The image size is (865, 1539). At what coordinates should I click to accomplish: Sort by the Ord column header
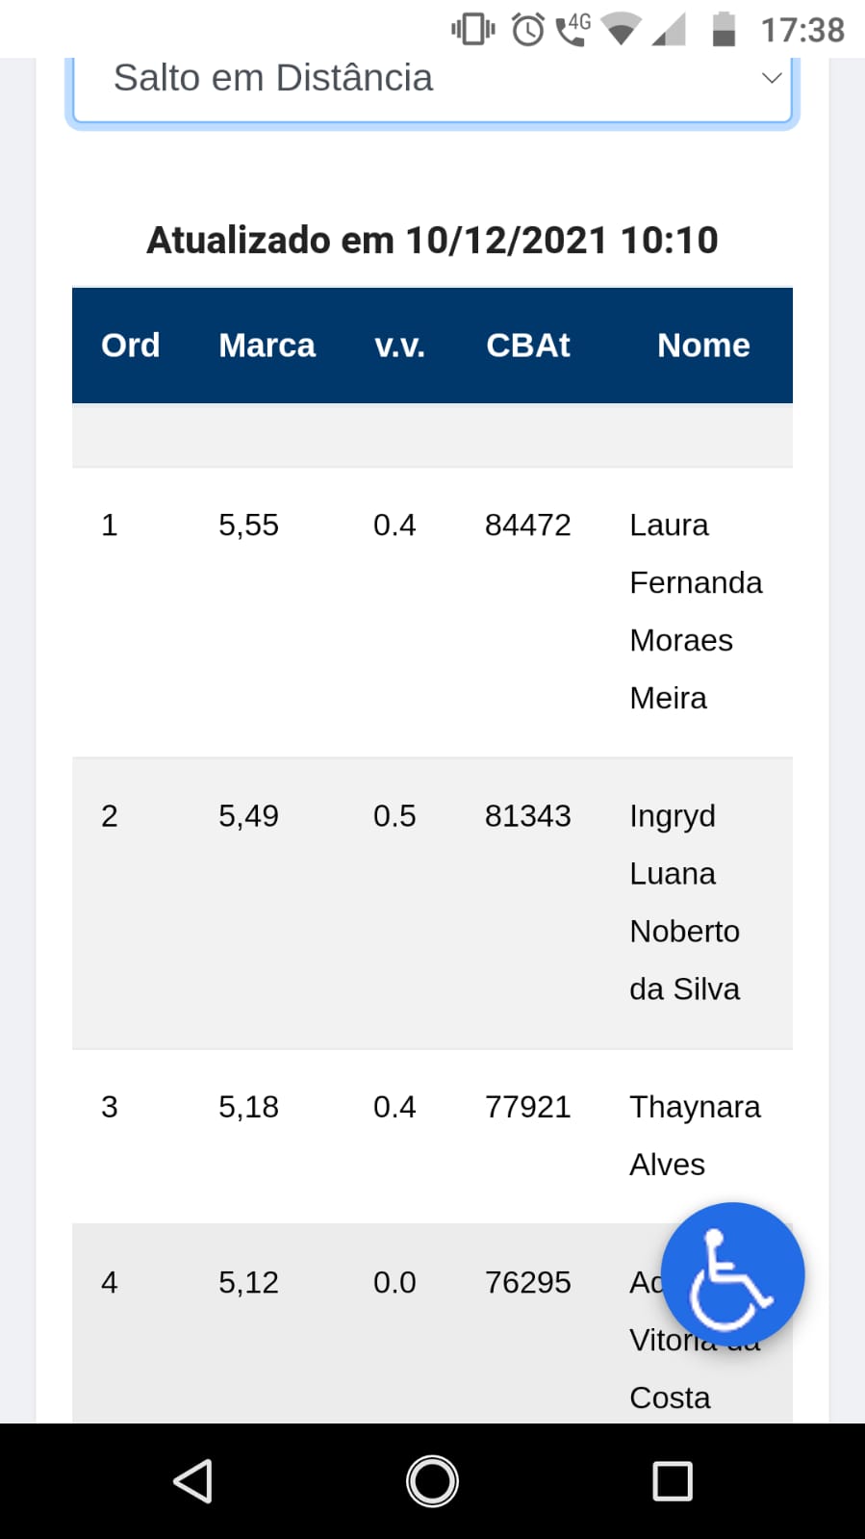click(x=131, y=346)
